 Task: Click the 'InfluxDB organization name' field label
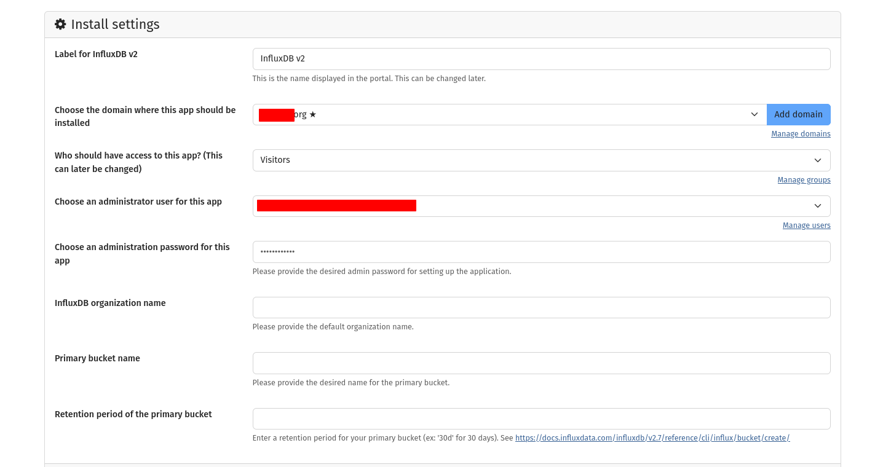tap(110, 303)
